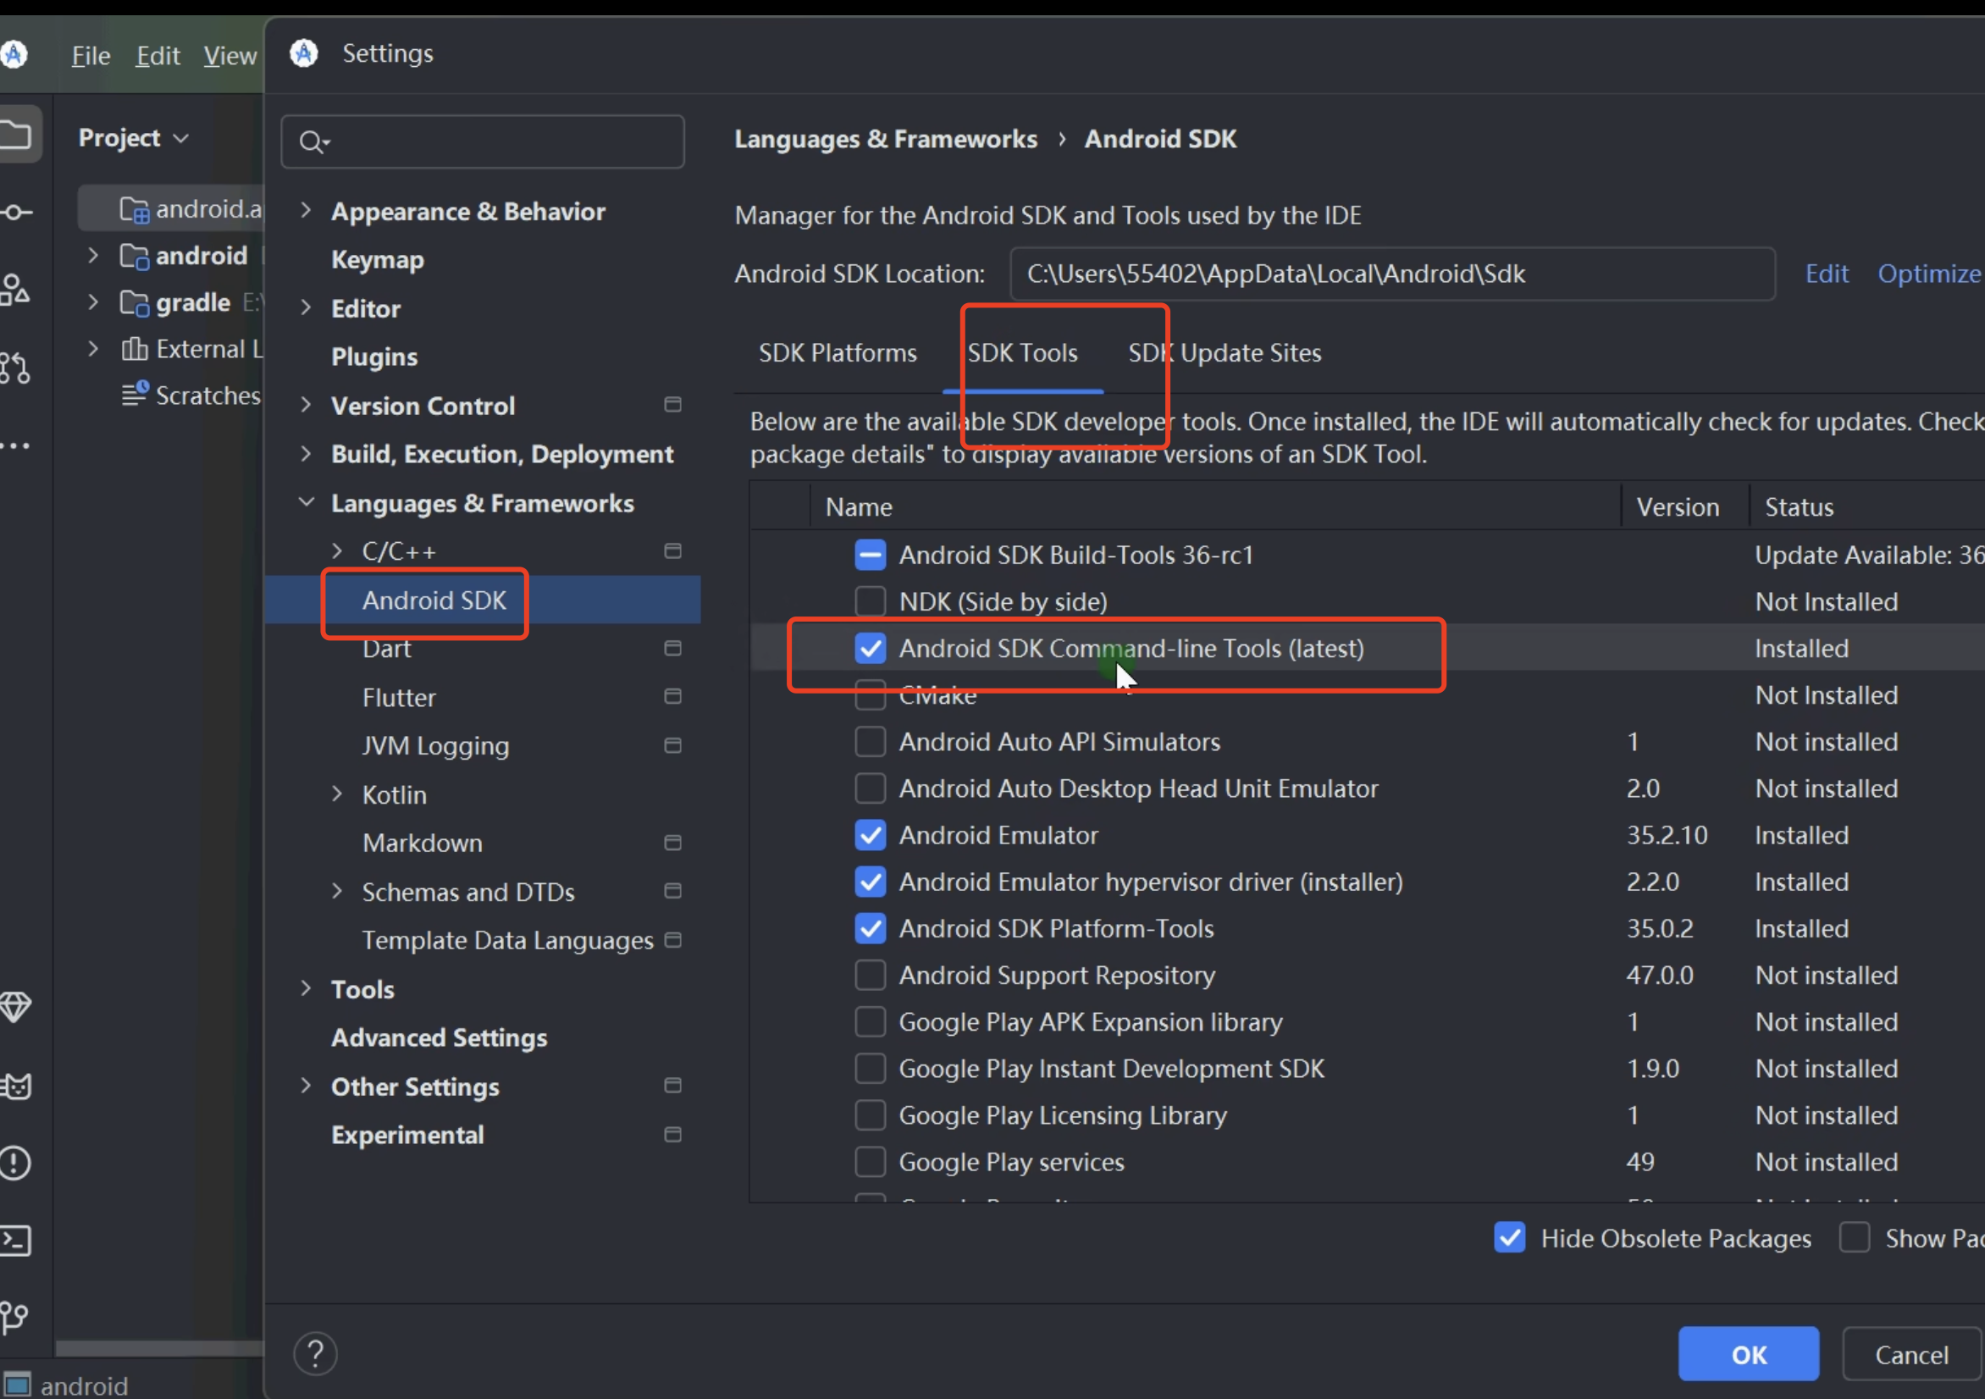This screenshot has height=1399, width=1985.
Task: Expand the Appearance & Behavior section
Action: pos(305,210)
